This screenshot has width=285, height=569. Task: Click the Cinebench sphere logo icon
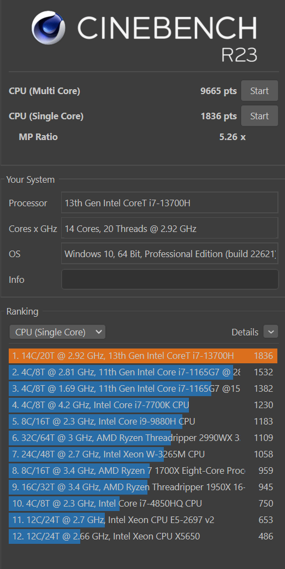pos(48,27)
